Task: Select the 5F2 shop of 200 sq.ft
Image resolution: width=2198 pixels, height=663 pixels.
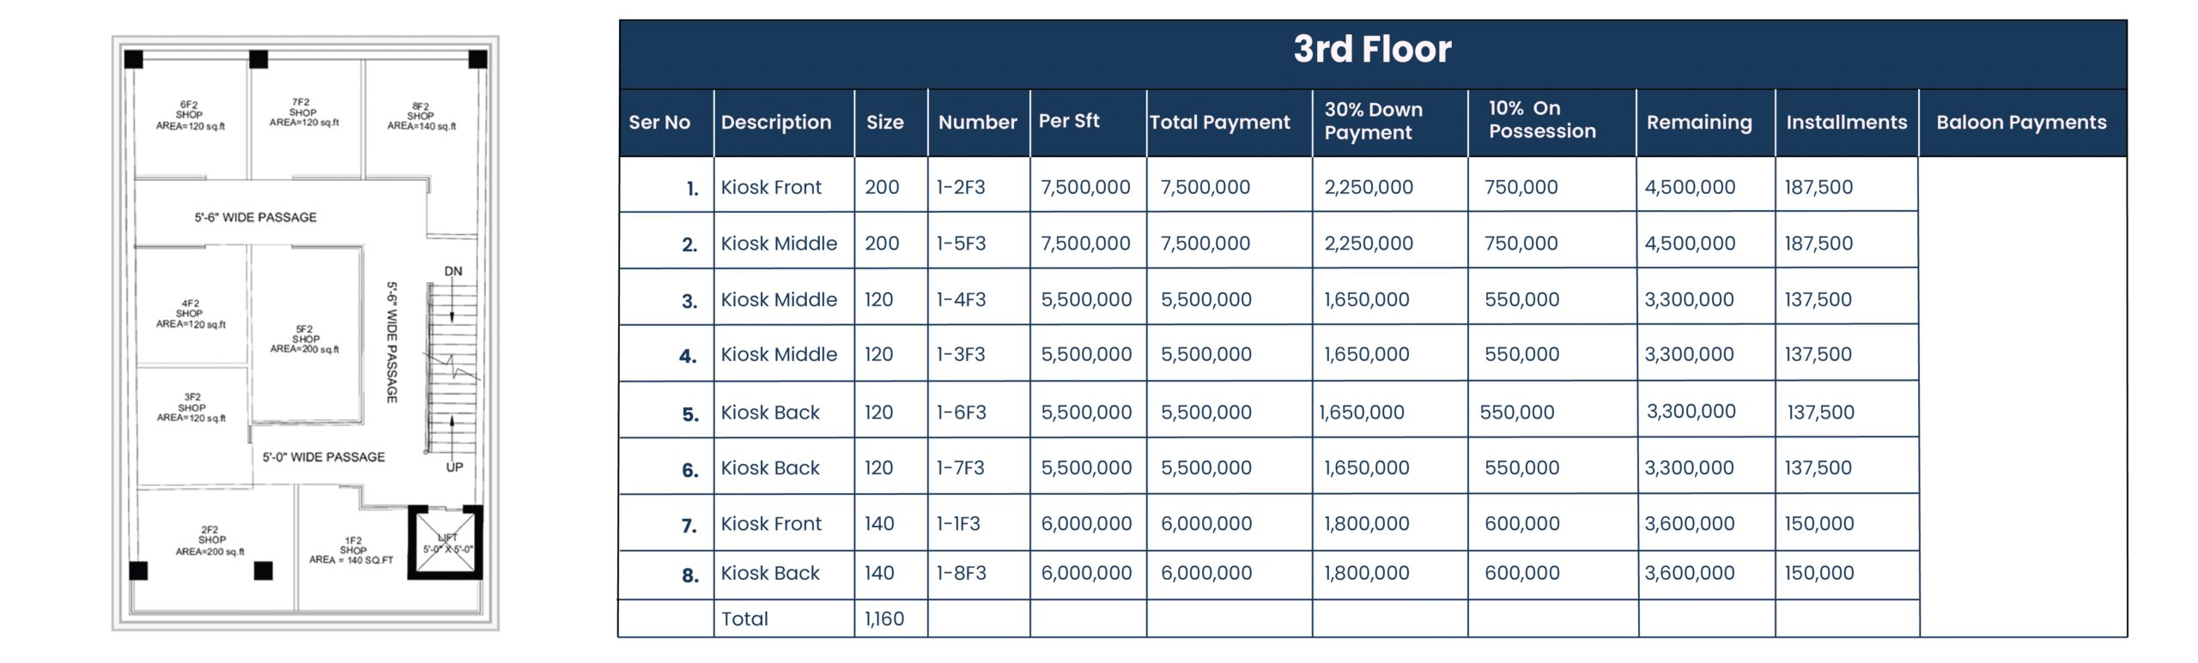Action: [x=305, y=339]
